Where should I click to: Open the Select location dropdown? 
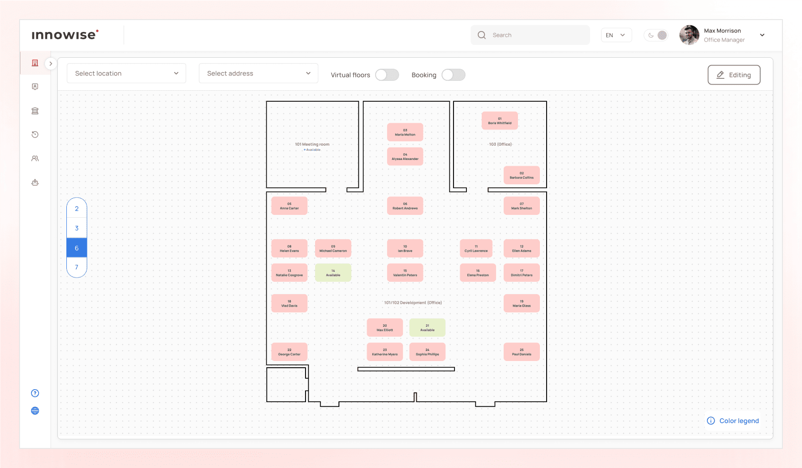point(127,74)
